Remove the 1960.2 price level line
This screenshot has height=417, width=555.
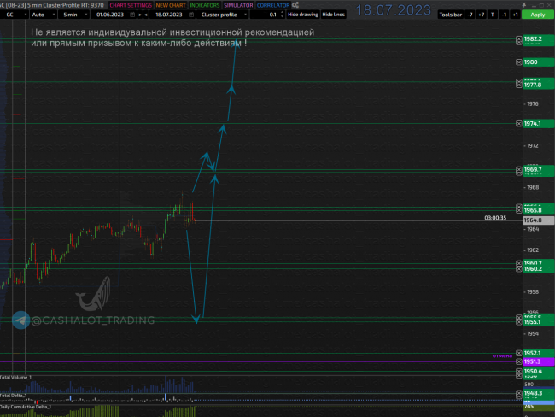point(518,269)
